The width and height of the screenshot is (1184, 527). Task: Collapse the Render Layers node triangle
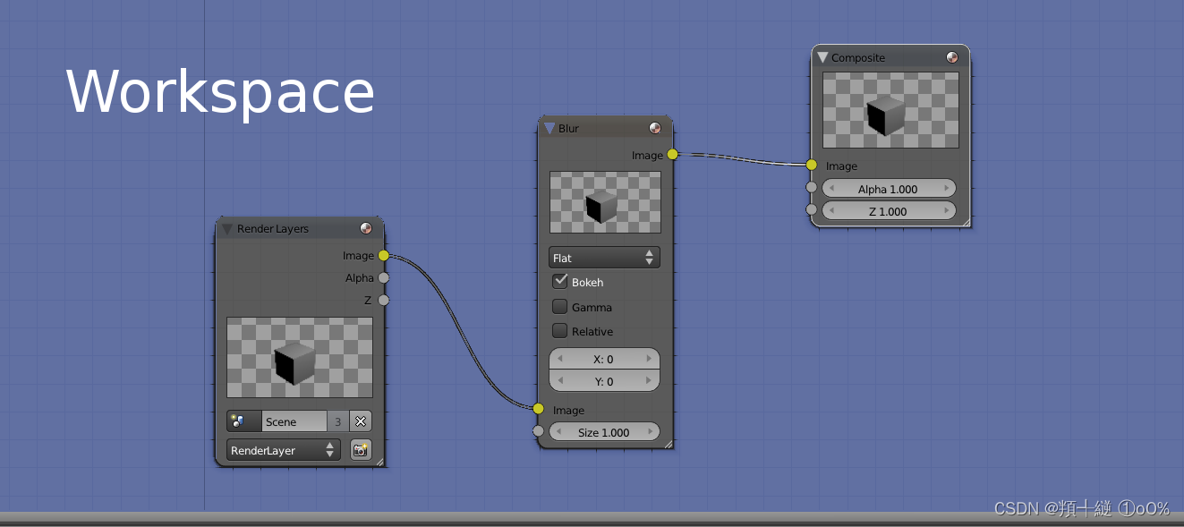tap(226, 229)
